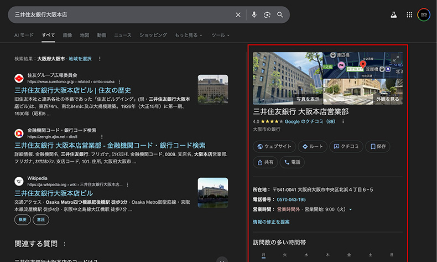Image resolution: width=437 pixels, height=262 pixels.
Task: Expand the map with the fullscreen icon
Action: (x=396, y=59)
